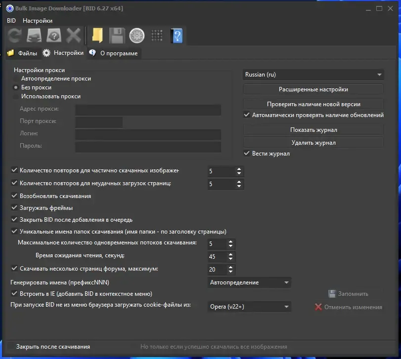401x359 pixels.
Task: Expand the Russian (ru) language dropdown
Action: click(313, 75)
